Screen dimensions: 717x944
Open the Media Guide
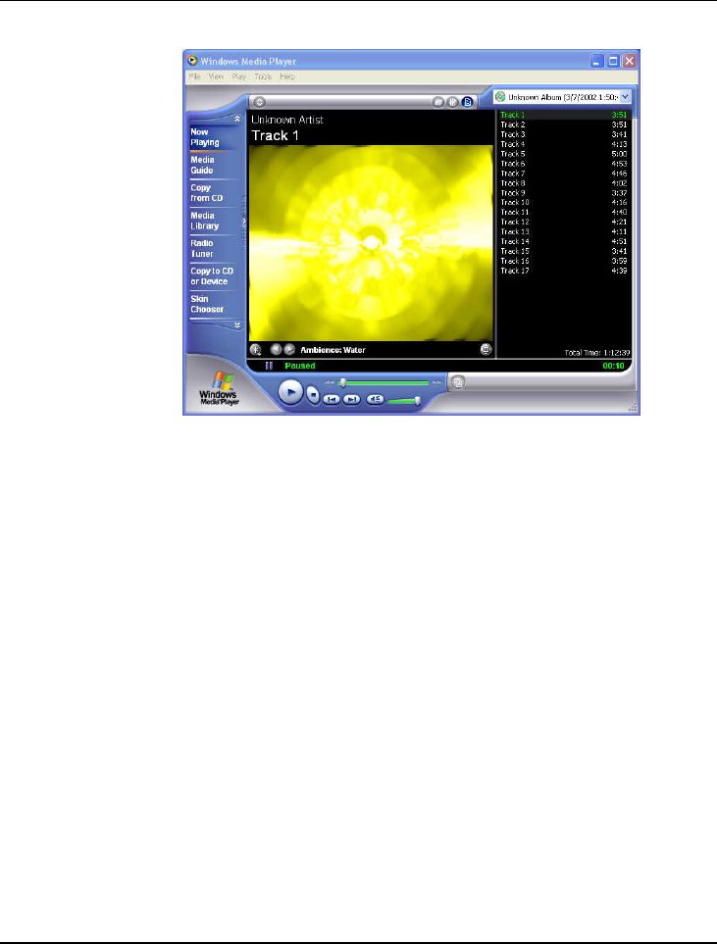[213, 165]
